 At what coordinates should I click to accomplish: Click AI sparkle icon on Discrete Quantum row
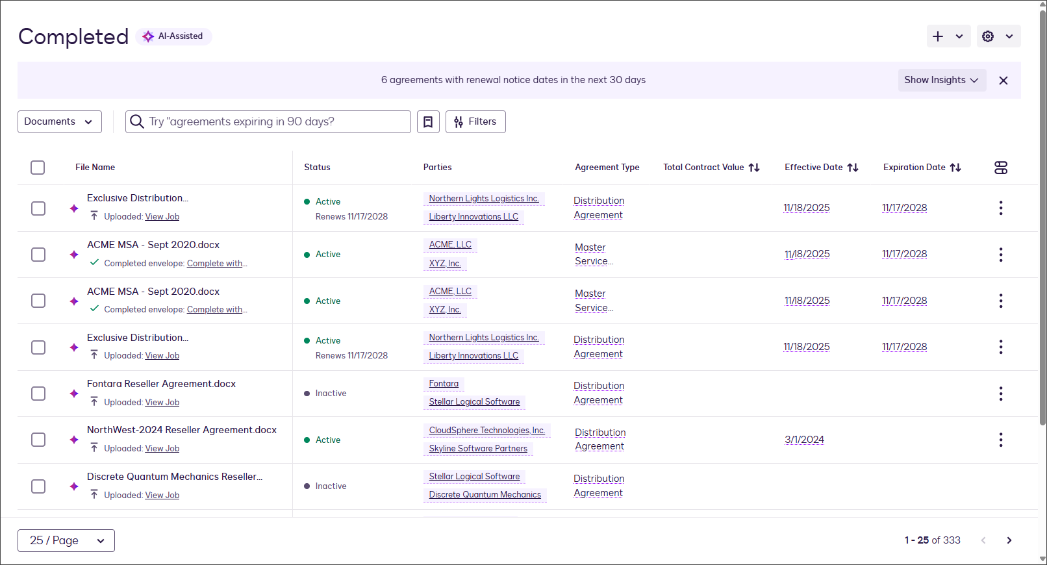pos(74,486)
